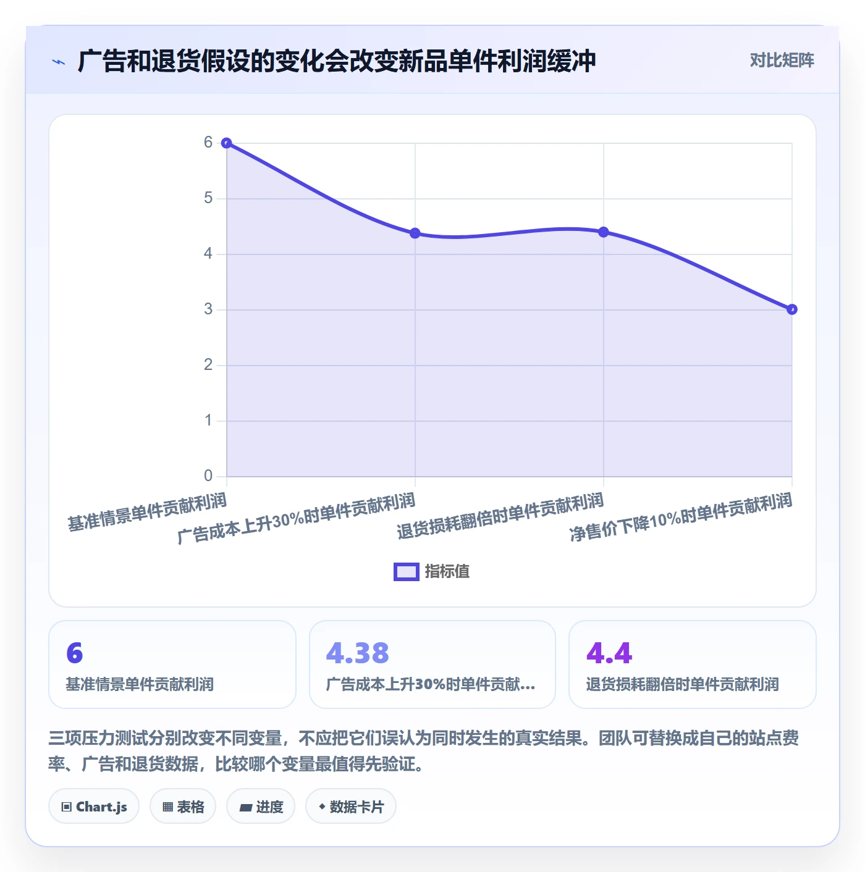Click the grid icon in the 表格 tag
This screenshot has width=865, height=872.
tap(167, 807)
